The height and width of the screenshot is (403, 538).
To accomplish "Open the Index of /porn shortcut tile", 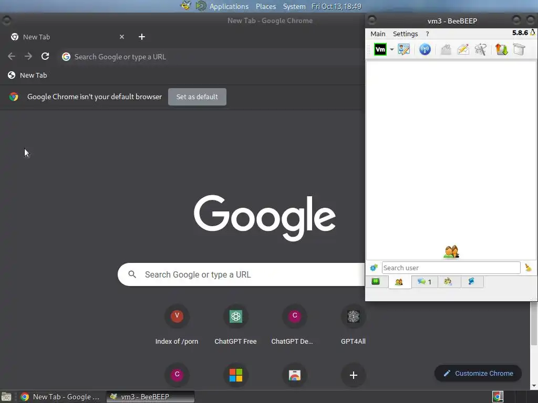I will 177,324.
